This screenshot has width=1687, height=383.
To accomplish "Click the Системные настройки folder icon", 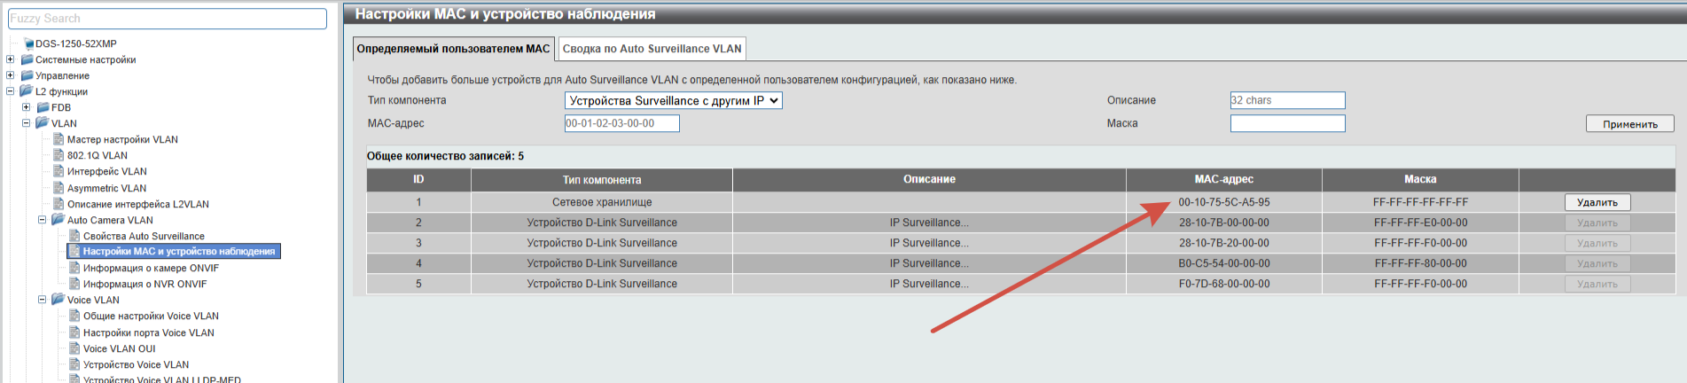I will point(27,59).
